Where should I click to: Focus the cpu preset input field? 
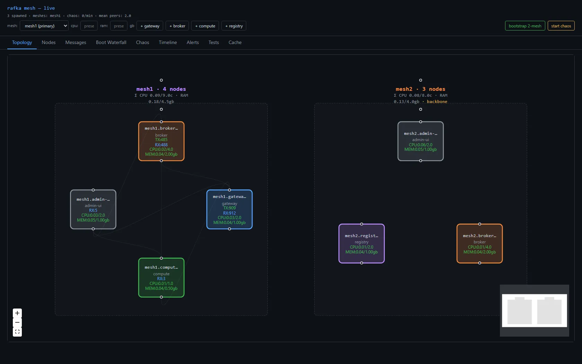(89, 26)
